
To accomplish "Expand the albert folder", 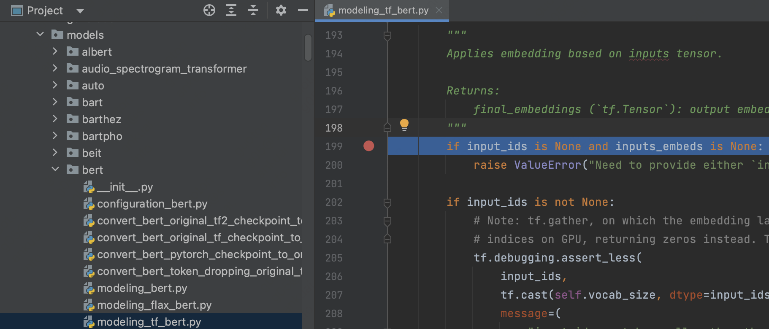I will [55, 51].
